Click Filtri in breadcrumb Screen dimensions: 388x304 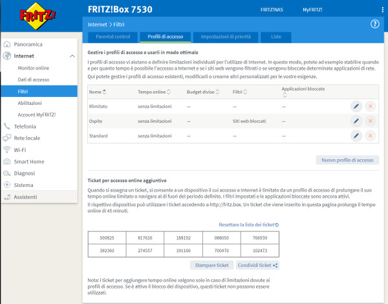(119, 25)
